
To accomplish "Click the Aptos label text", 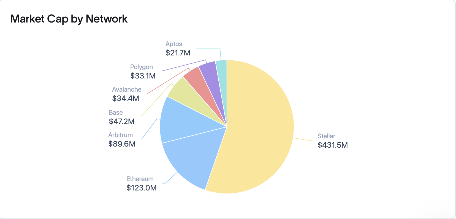I will [174, 44].
